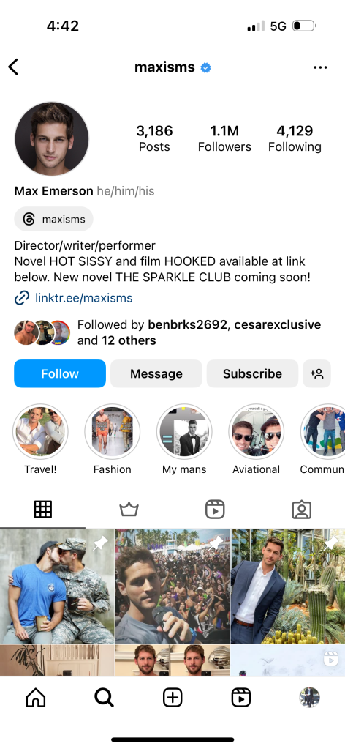
Task: Open the Search magnifier icon
Action: click(x=104, y=698)
